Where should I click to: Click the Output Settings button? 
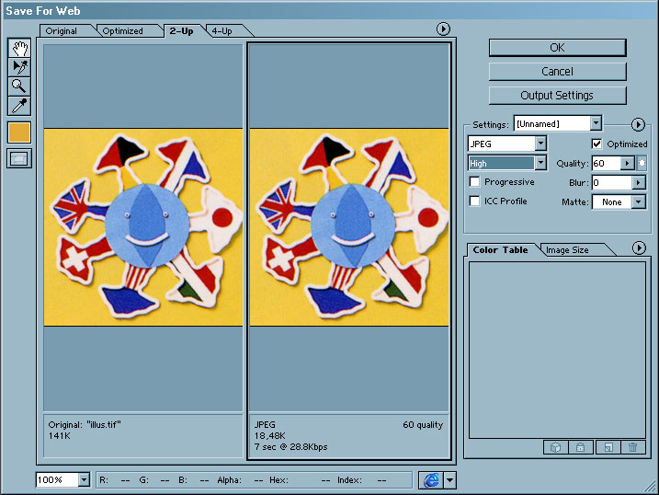click(557, 96)
